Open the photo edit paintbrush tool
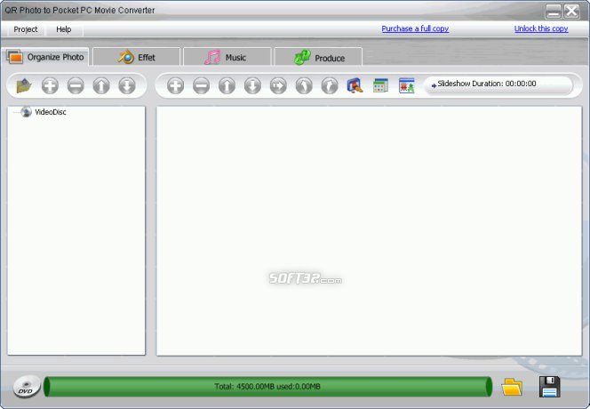Viewport: 590px width, 409px height. click(355, 85)
